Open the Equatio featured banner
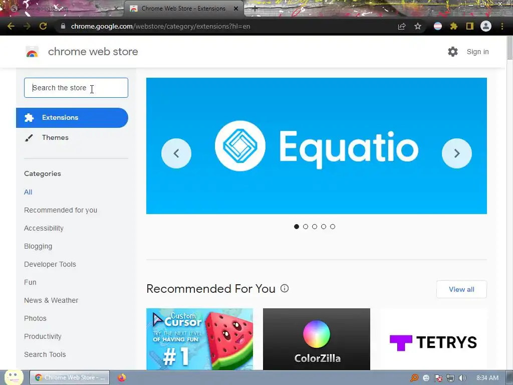This screenshot has width=513, height=385. pyautogui.click(x=317, y=146)
